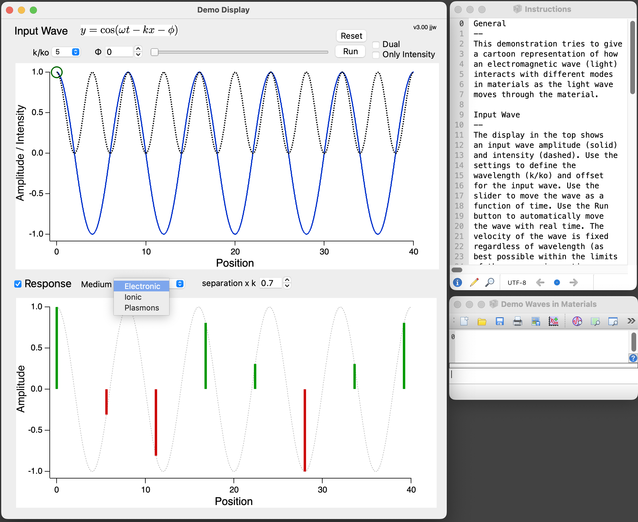The width and height of the screenshot is (638, 522).
Task: Enable the Only Intensity checkbox
Action: point(376,55)
